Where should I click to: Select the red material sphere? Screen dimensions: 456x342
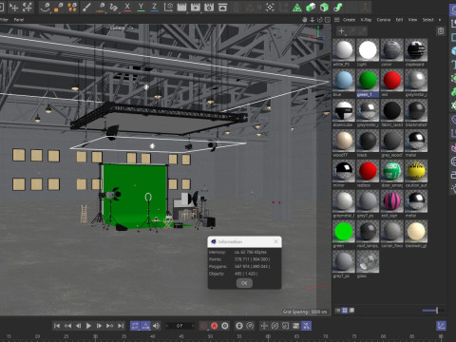[392, 80]
